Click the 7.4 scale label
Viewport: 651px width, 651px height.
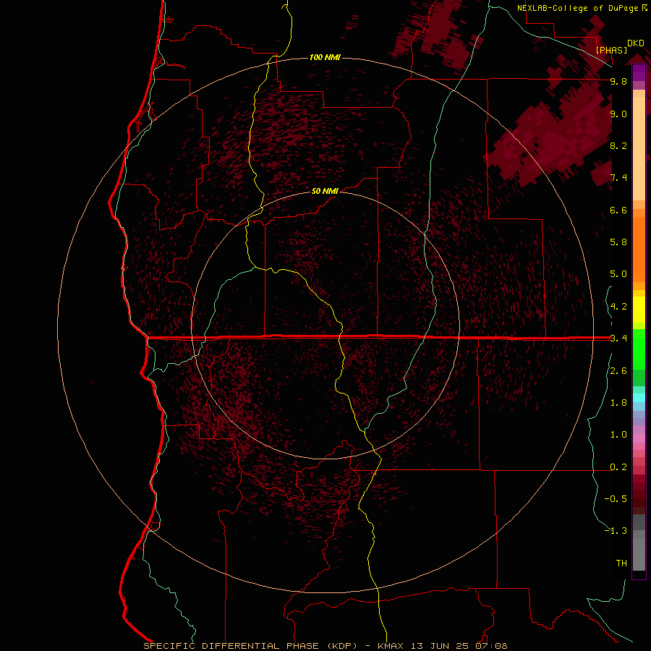618,178
